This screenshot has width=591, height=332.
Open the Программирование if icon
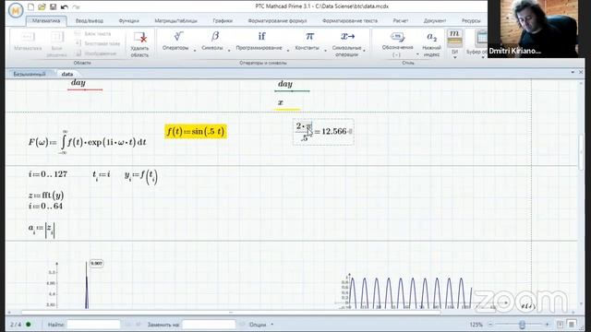tap(261, 36)
